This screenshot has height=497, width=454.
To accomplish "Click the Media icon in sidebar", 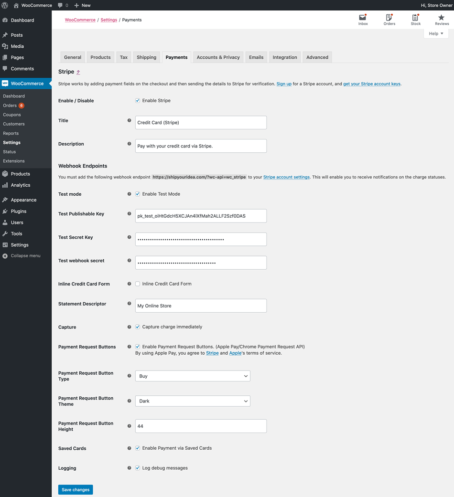I will (5, 46).
